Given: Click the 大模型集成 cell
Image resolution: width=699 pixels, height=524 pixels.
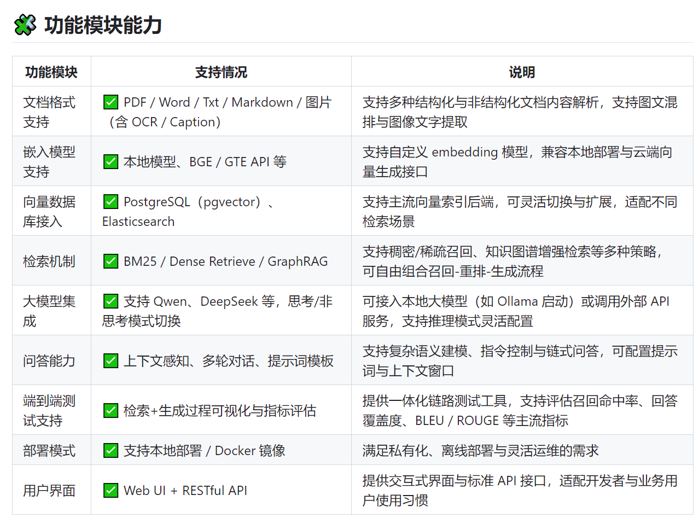Looking at the screenshot, I should (x=51, y=311).
